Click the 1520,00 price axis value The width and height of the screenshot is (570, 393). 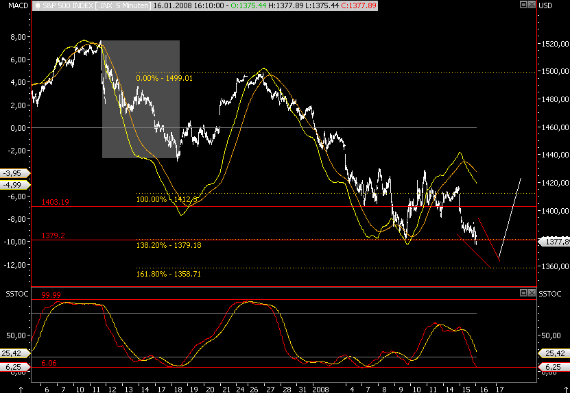pos(554,44)
